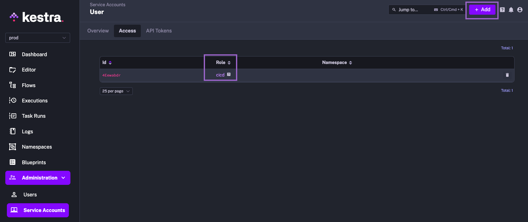
Task: Open the notifications bell
Action: pyautogui.click(x=511, y=10)
